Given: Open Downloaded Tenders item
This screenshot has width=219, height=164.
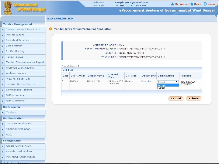Looking at the screenshot, I should tap(19, 90).
